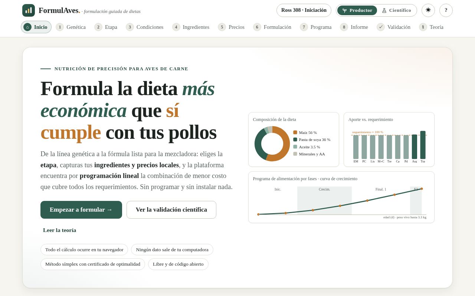Click the 'Final. 1' phase label
Viewport: 475px width, 296px height.
coord(381,189)
